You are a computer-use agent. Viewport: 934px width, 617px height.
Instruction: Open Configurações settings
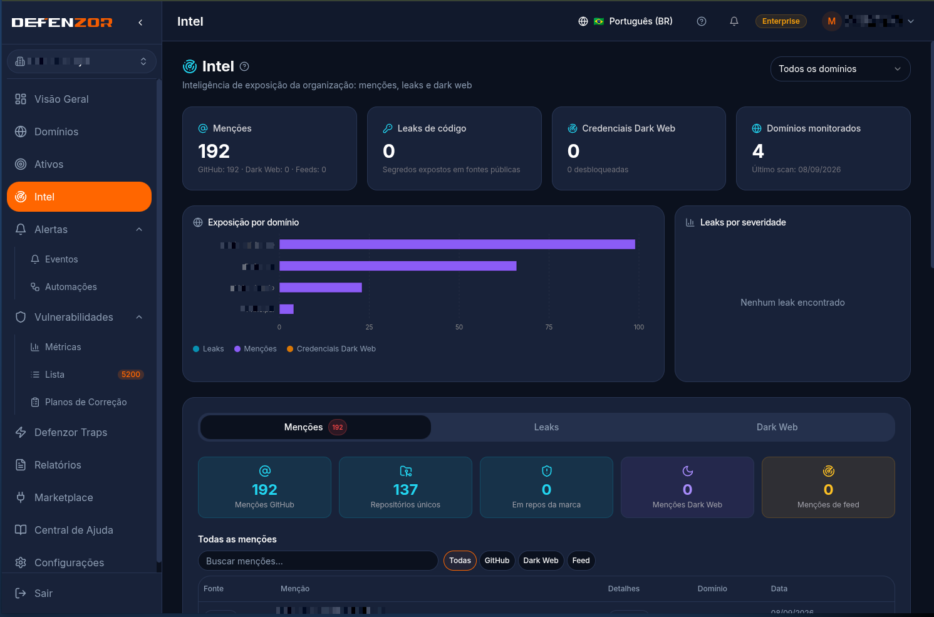click(x=79, y=563)
